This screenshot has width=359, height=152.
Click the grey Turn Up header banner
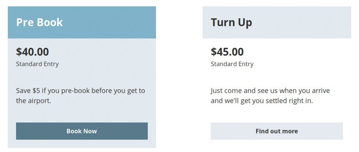277,22
